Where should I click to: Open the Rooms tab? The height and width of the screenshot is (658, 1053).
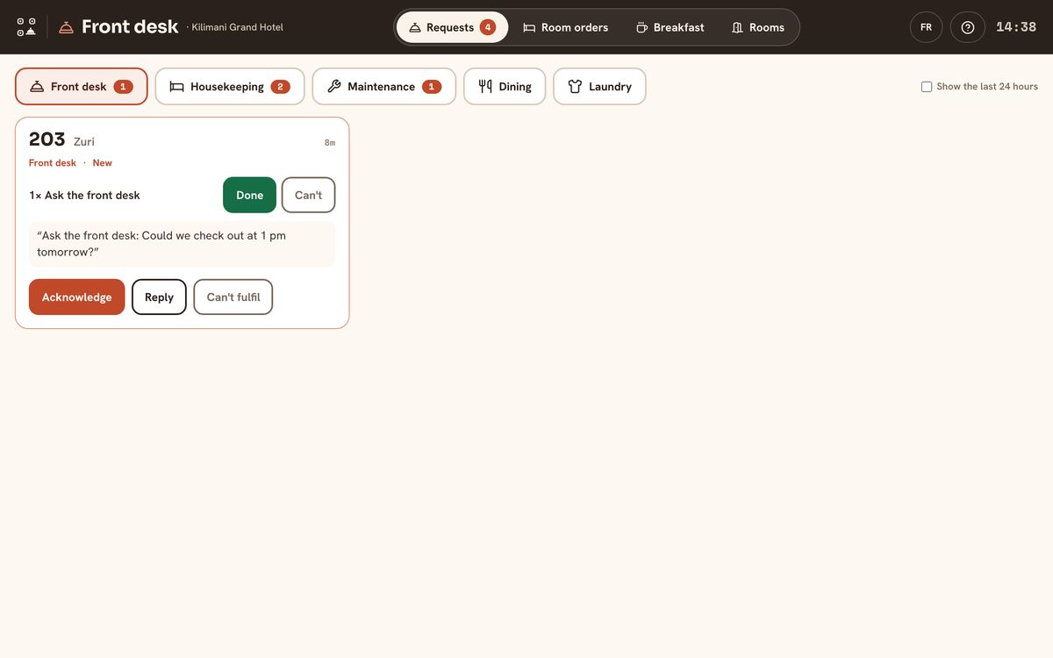point(758,27)
